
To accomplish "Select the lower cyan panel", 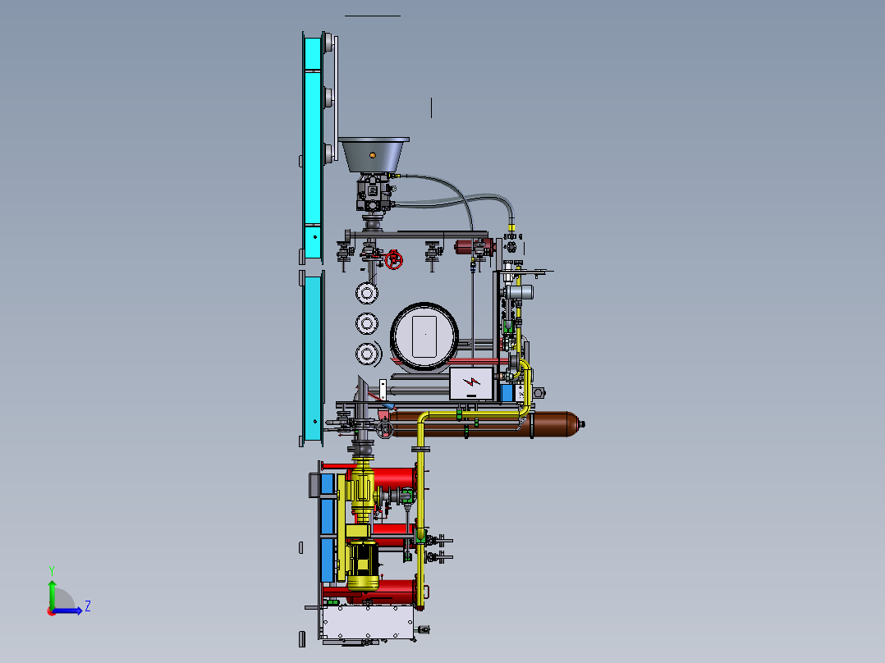I will (313, 358).
